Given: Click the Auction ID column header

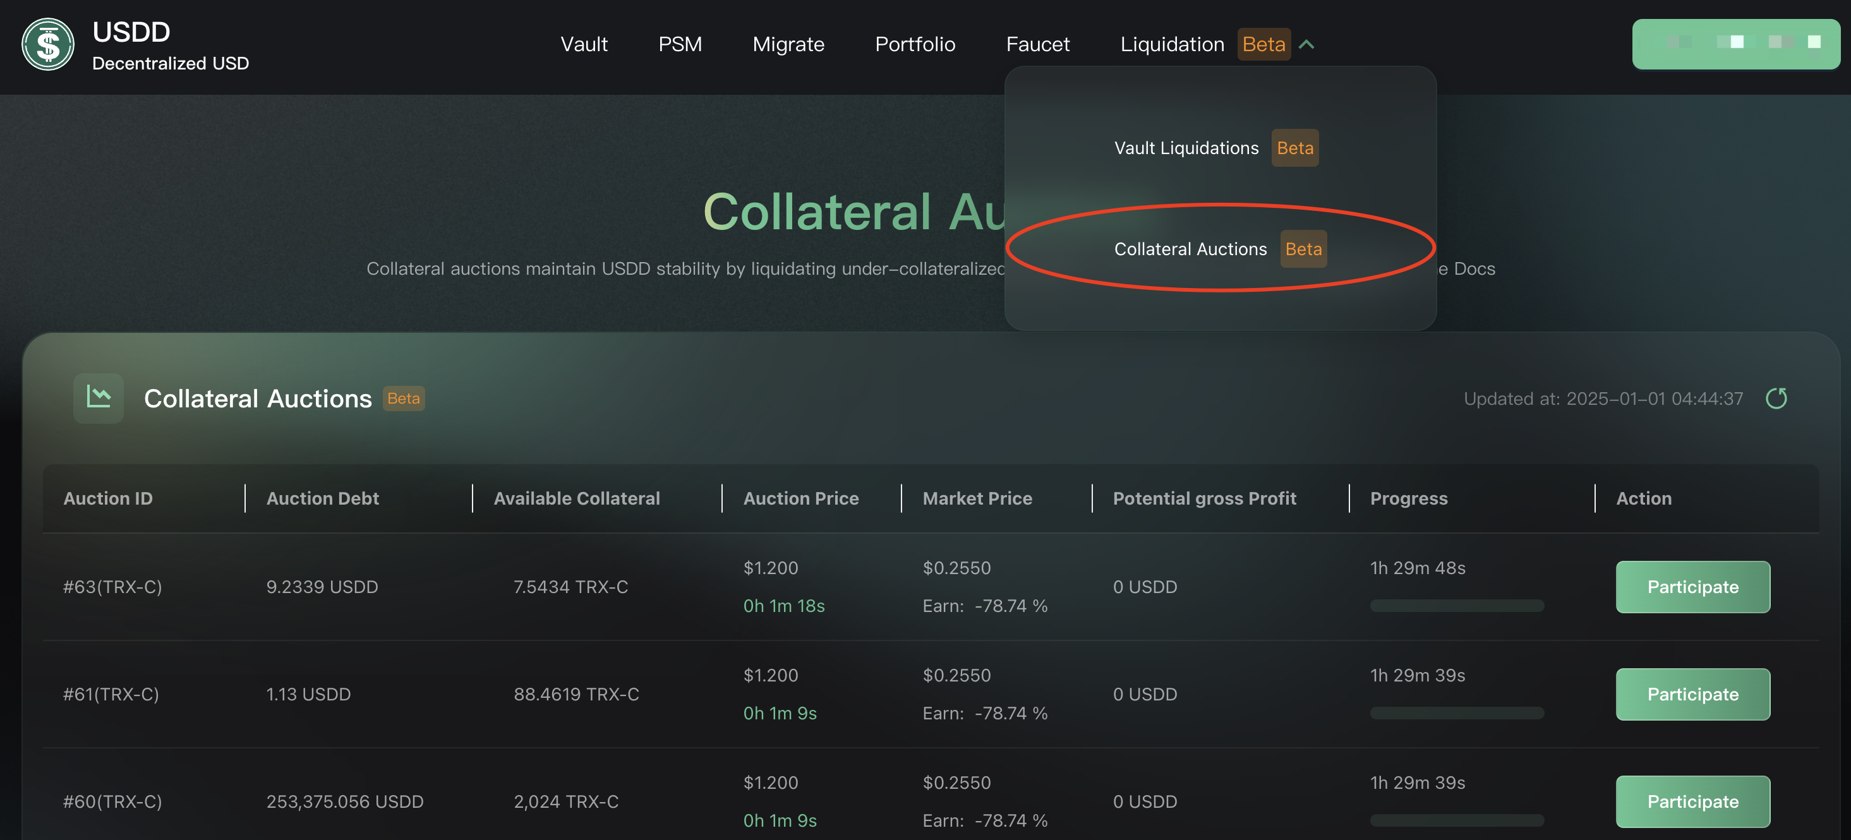Looking at the screenshot, I should point(108,499).
